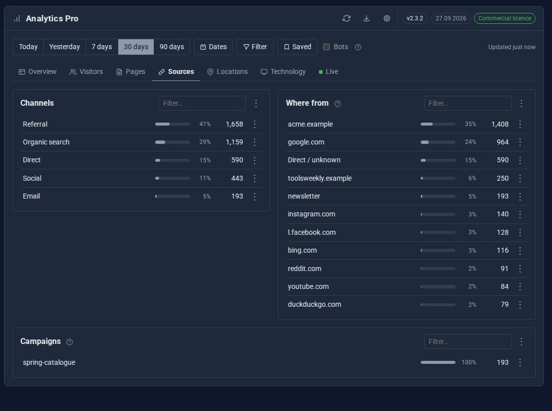Open the Saved views dropdown
This screenshot has width=552, height=411.
pos(297,47)
